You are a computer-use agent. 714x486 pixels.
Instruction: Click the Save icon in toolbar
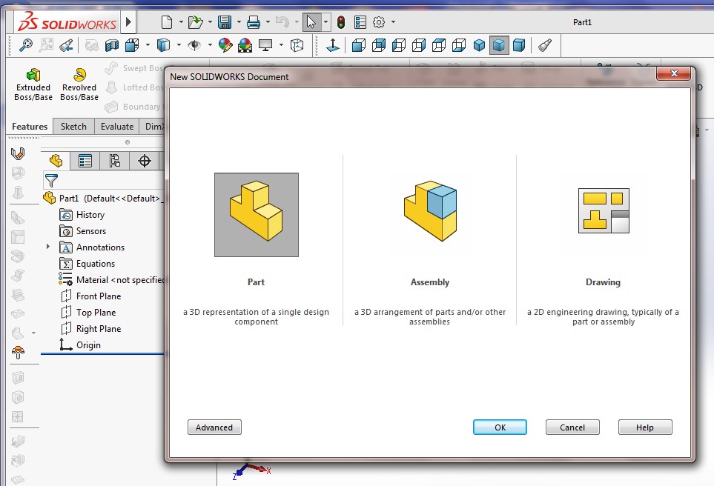tap(225, 21)
